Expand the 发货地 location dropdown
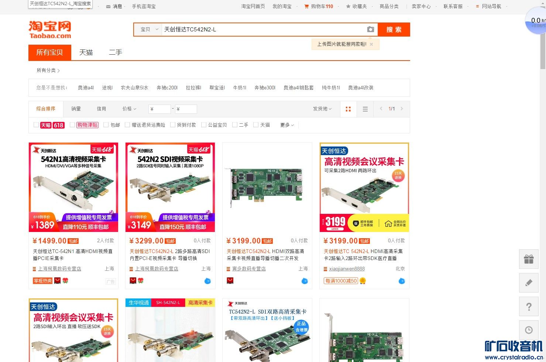The image size is (546, 362). 322,109
